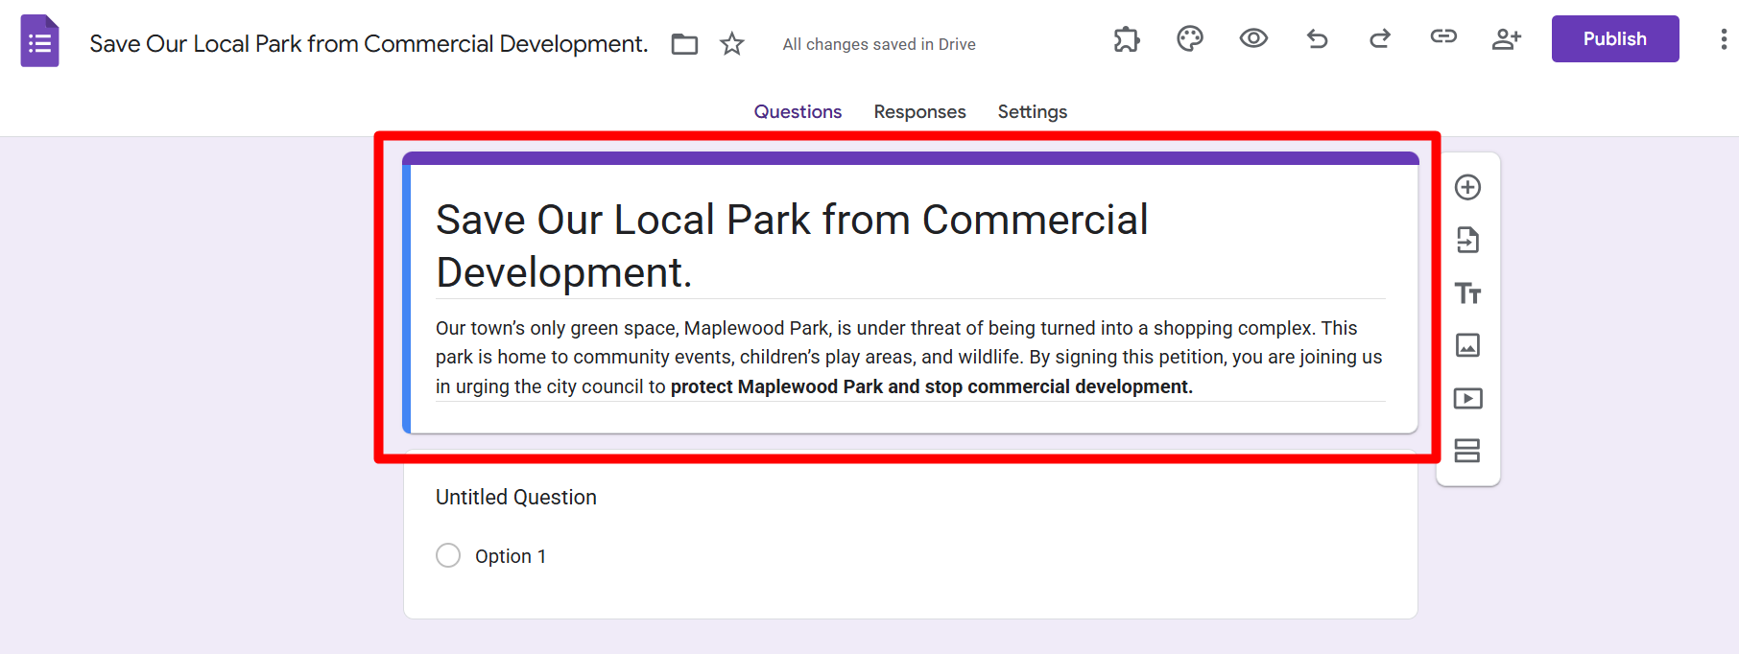This screenshot has height=654, width=1739.
Task: Import questions from another form
Action: (x=1467, y=240)
